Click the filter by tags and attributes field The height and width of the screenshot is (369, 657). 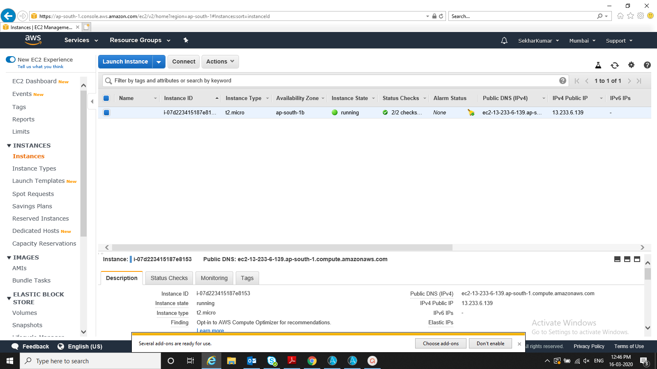(335, 81)
